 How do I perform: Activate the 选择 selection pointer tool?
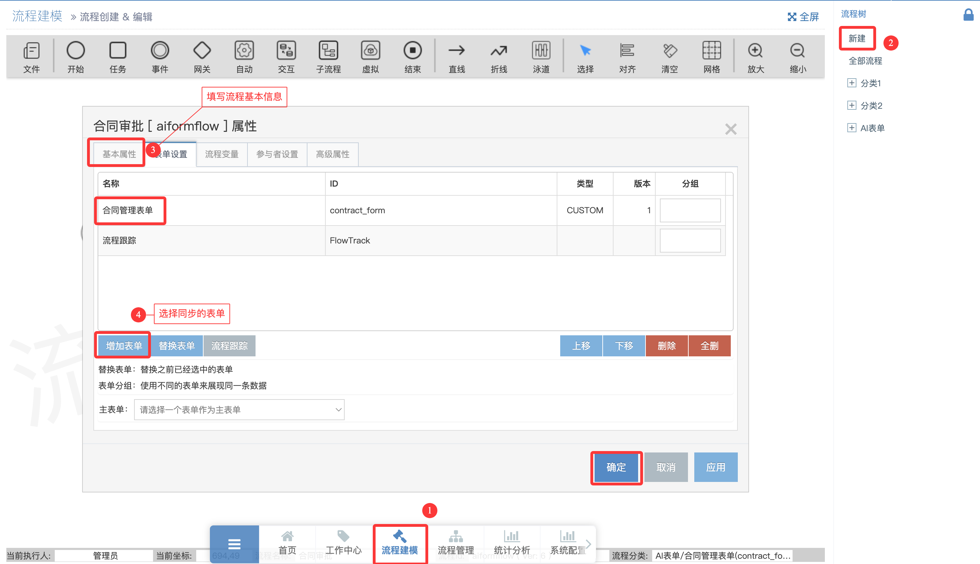585,57
